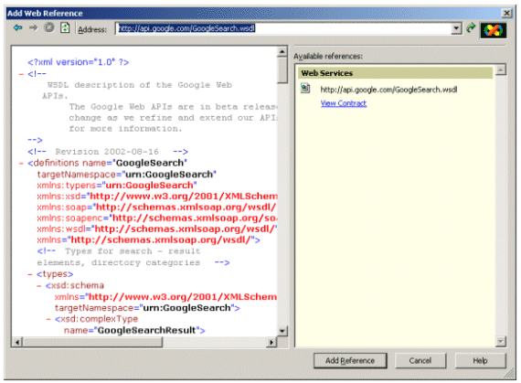The image size is (521, 383).
Task: Close the Add Web Reference dialog
Action: click(x=506, y=14)
